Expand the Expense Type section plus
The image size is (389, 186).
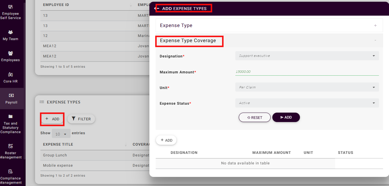coord(375,26)
